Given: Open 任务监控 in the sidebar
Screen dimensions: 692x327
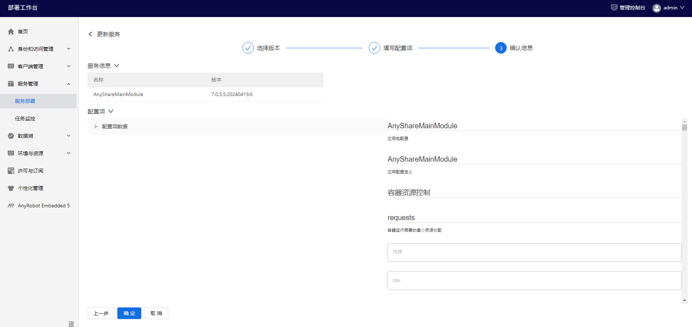Looking at the screenshot, I should click(25, 119).
